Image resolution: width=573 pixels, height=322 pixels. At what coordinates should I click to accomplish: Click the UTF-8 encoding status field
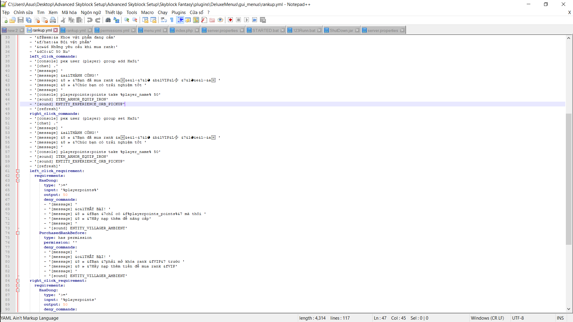518,318
